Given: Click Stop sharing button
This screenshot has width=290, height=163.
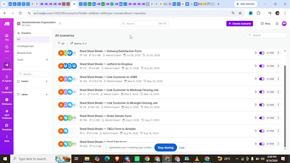Looking at the screenshot, I should click(x=165, y=148).
